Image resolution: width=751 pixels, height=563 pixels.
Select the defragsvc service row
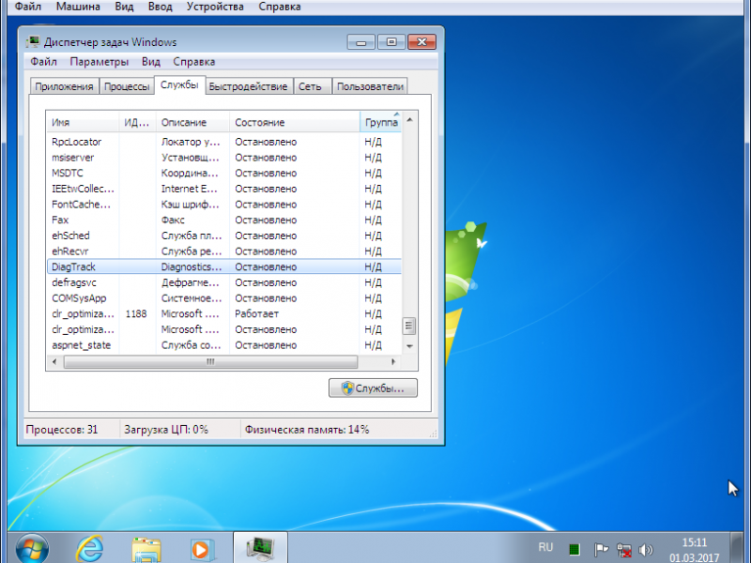coord(224,282)
